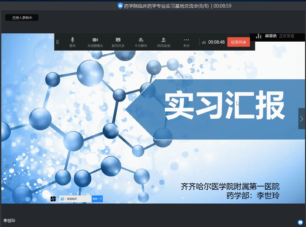Click the blue shield lock meeting icon
The image size is (306, 227).
tap(120, 6)
